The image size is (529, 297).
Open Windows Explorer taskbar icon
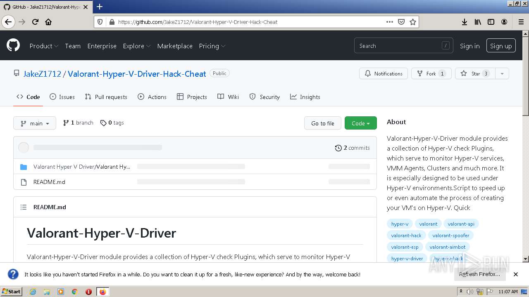point(47,292)
